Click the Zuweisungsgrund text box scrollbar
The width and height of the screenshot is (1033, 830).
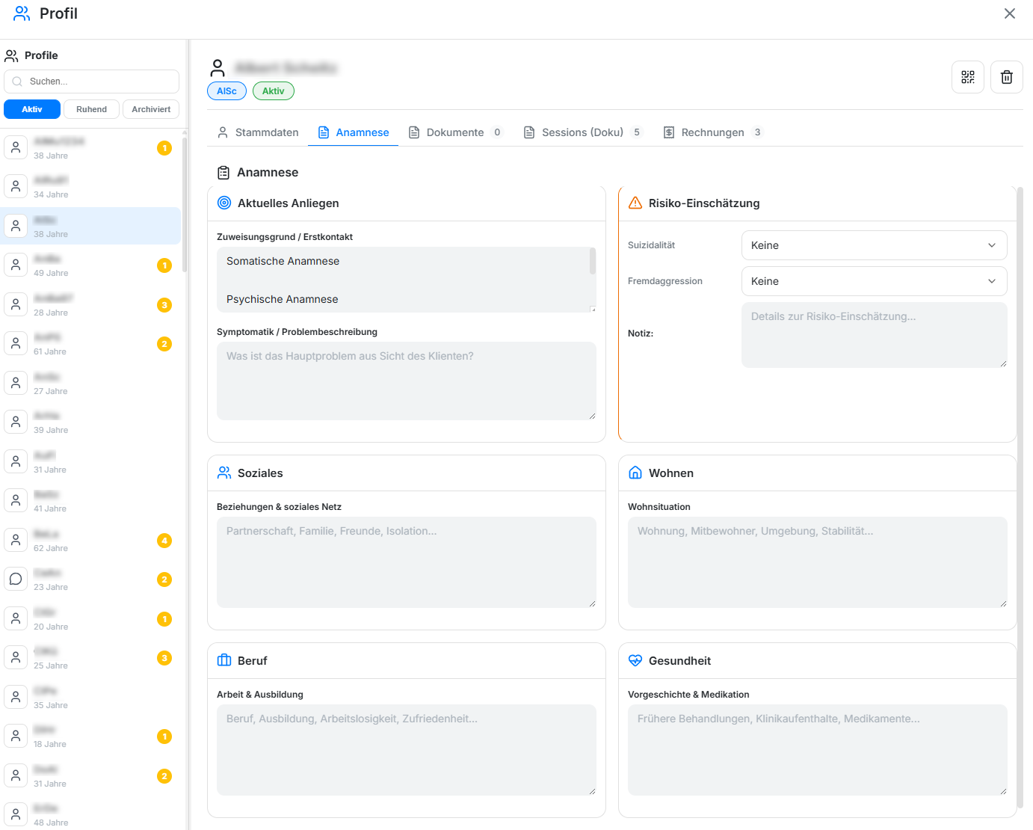click(x=593, y=262)
